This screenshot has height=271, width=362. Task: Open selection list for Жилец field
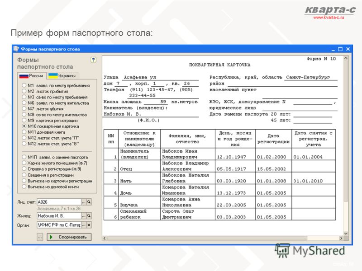84,216
